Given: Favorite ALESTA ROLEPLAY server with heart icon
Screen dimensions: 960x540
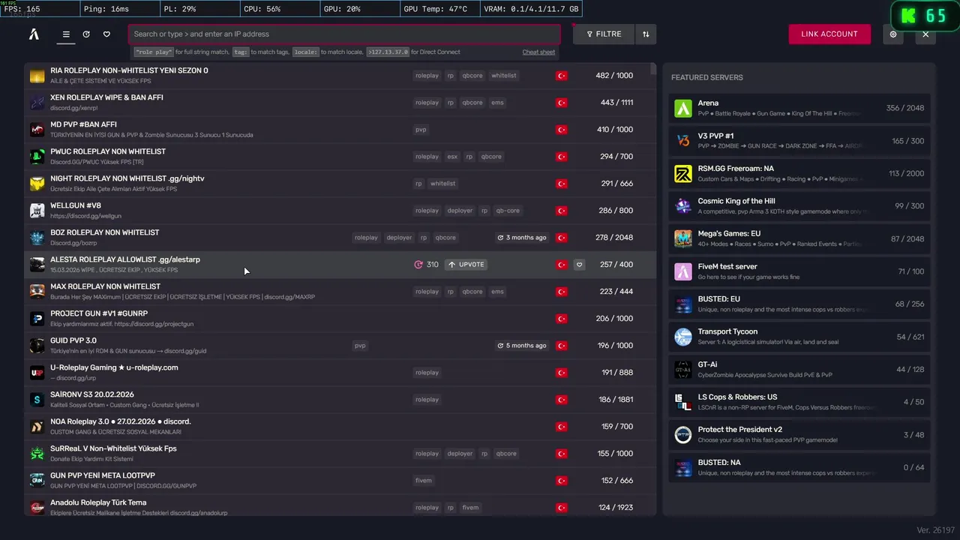Looking at the screenshot, I should pos(579,265).
